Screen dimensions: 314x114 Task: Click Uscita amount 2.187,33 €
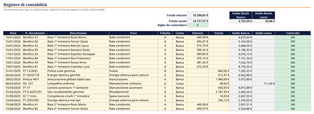(x=219, y=92)
